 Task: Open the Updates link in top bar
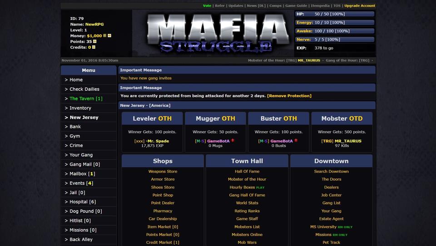[x=236, y=5]
